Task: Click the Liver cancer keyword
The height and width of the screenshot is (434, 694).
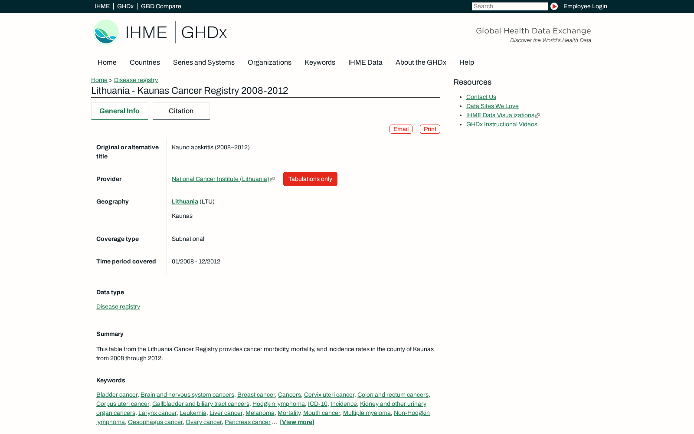Action: pyautogui.click(x=226, y=413)
